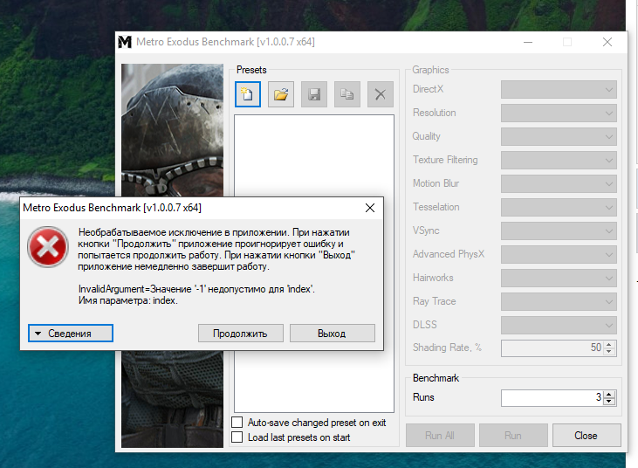Open the Motion Blur dropdown

559,184
